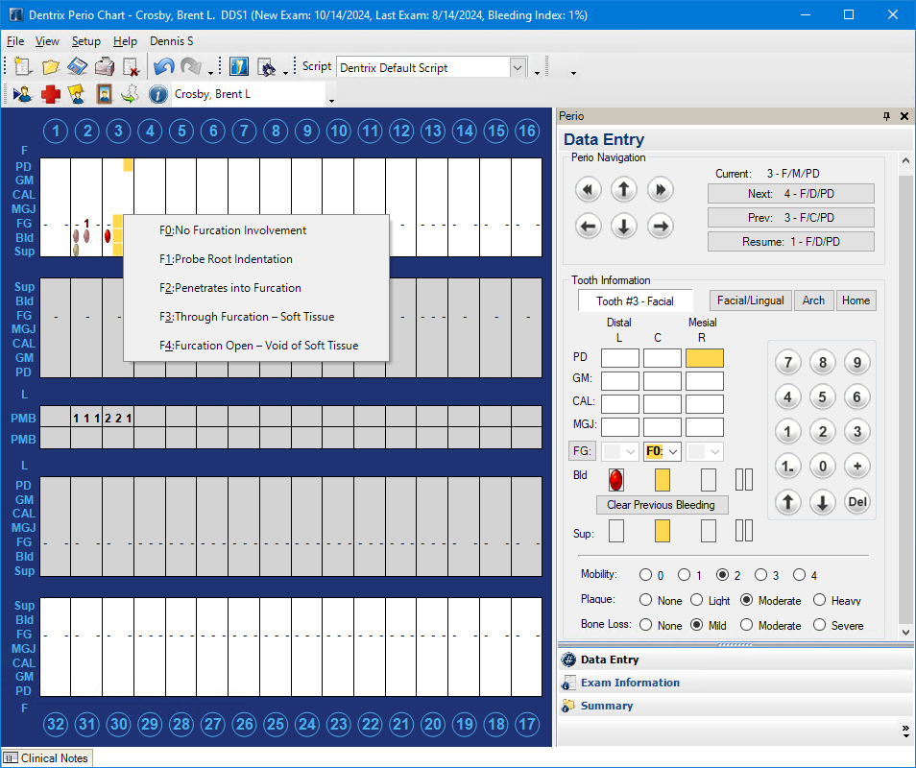The image size is (916, 768).
Task: Open the Dentrix Default Script dropdown
Action: [518, 67]
